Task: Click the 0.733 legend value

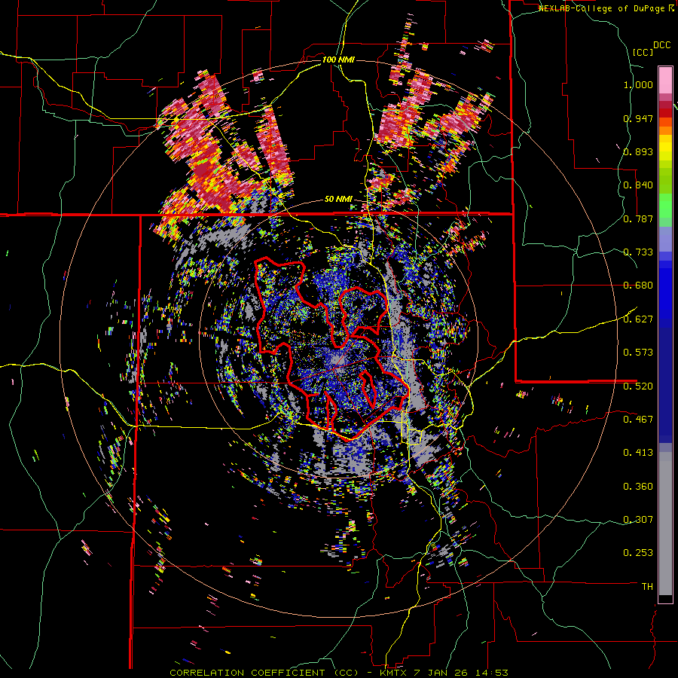Action: (638, 252)
